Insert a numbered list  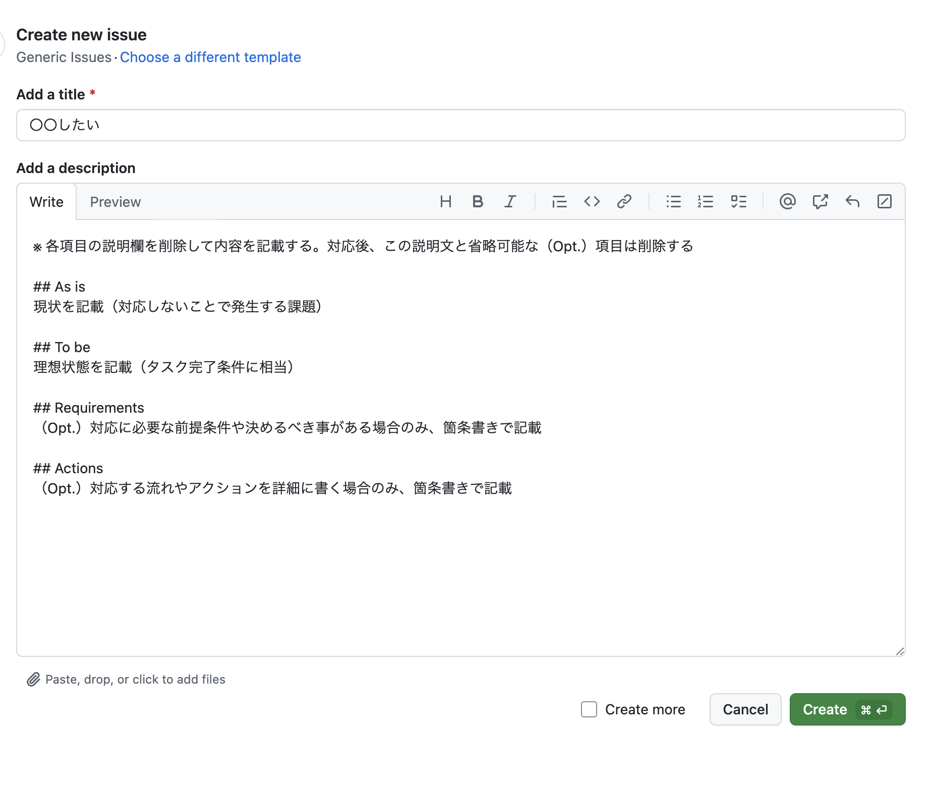click(x=706, y=202)
